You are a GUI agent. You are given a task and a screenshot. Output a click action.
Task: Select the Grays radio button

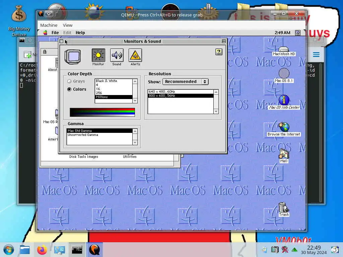coord(69,81)
